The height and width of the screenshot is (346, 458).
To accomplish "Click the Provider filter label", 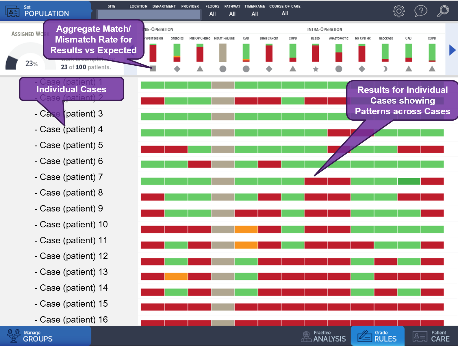I will pos(190,6).
